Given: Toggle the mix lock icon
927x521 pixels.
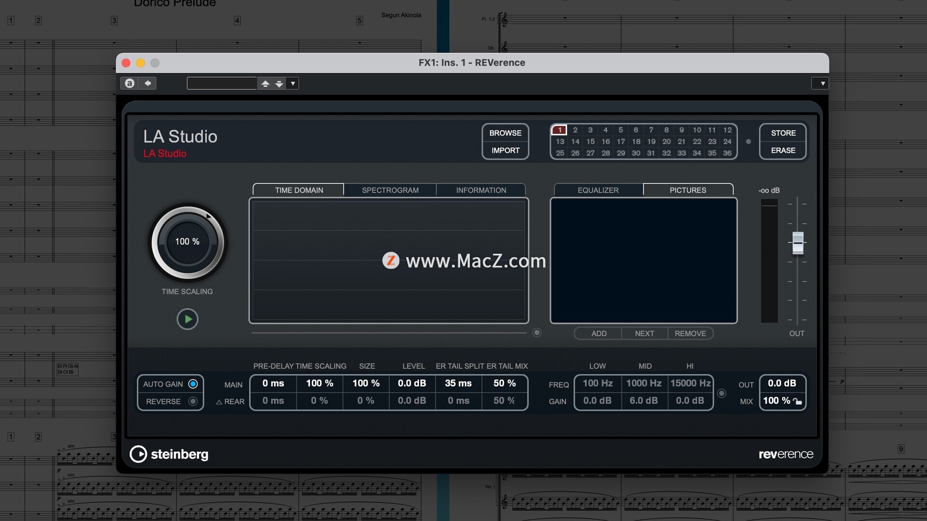Looking at the screenshot, I should point(797,401).
